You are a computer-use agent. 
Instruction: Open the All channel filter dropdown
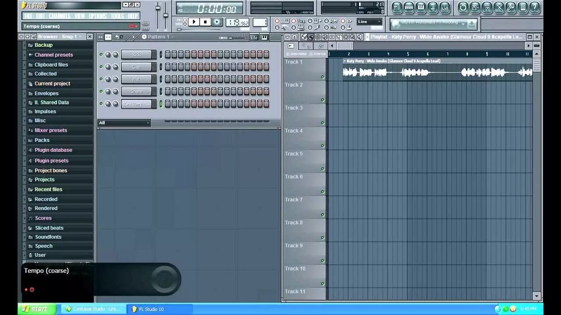[x=124, y=123]
